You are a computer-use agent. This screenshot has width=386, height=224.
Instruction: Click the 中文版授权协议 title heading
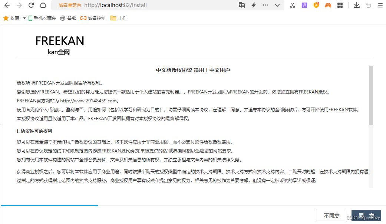tap(193, 70)
